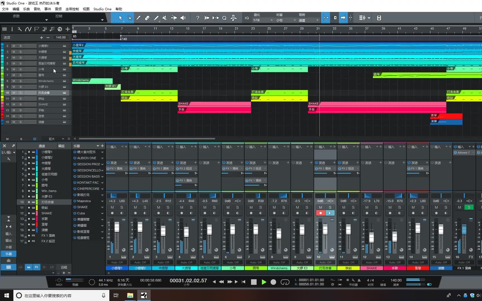Open the 编辑 menu

(x=16, y=9)
